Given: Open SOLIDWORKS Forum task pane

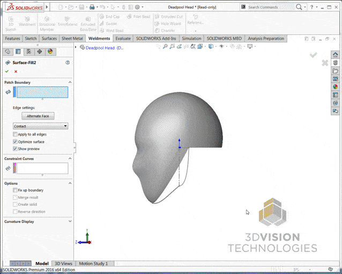Looking at the screenshot, I should point(335,111).
